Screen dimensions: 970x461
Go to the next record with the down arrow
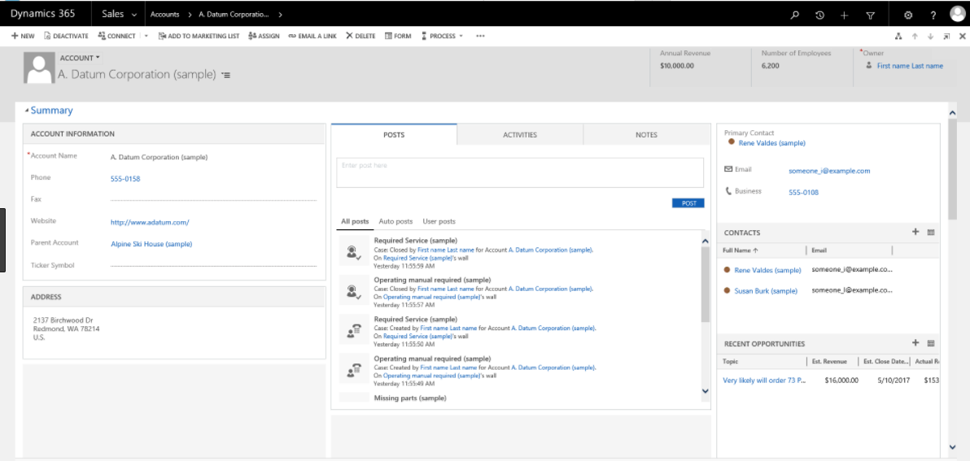coord(930,37)
